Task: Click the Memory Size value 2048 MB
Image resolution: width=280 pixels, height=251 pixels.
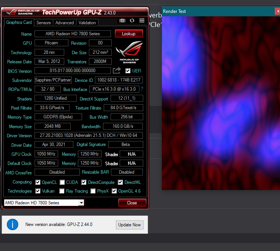Action: pos(52,126)
